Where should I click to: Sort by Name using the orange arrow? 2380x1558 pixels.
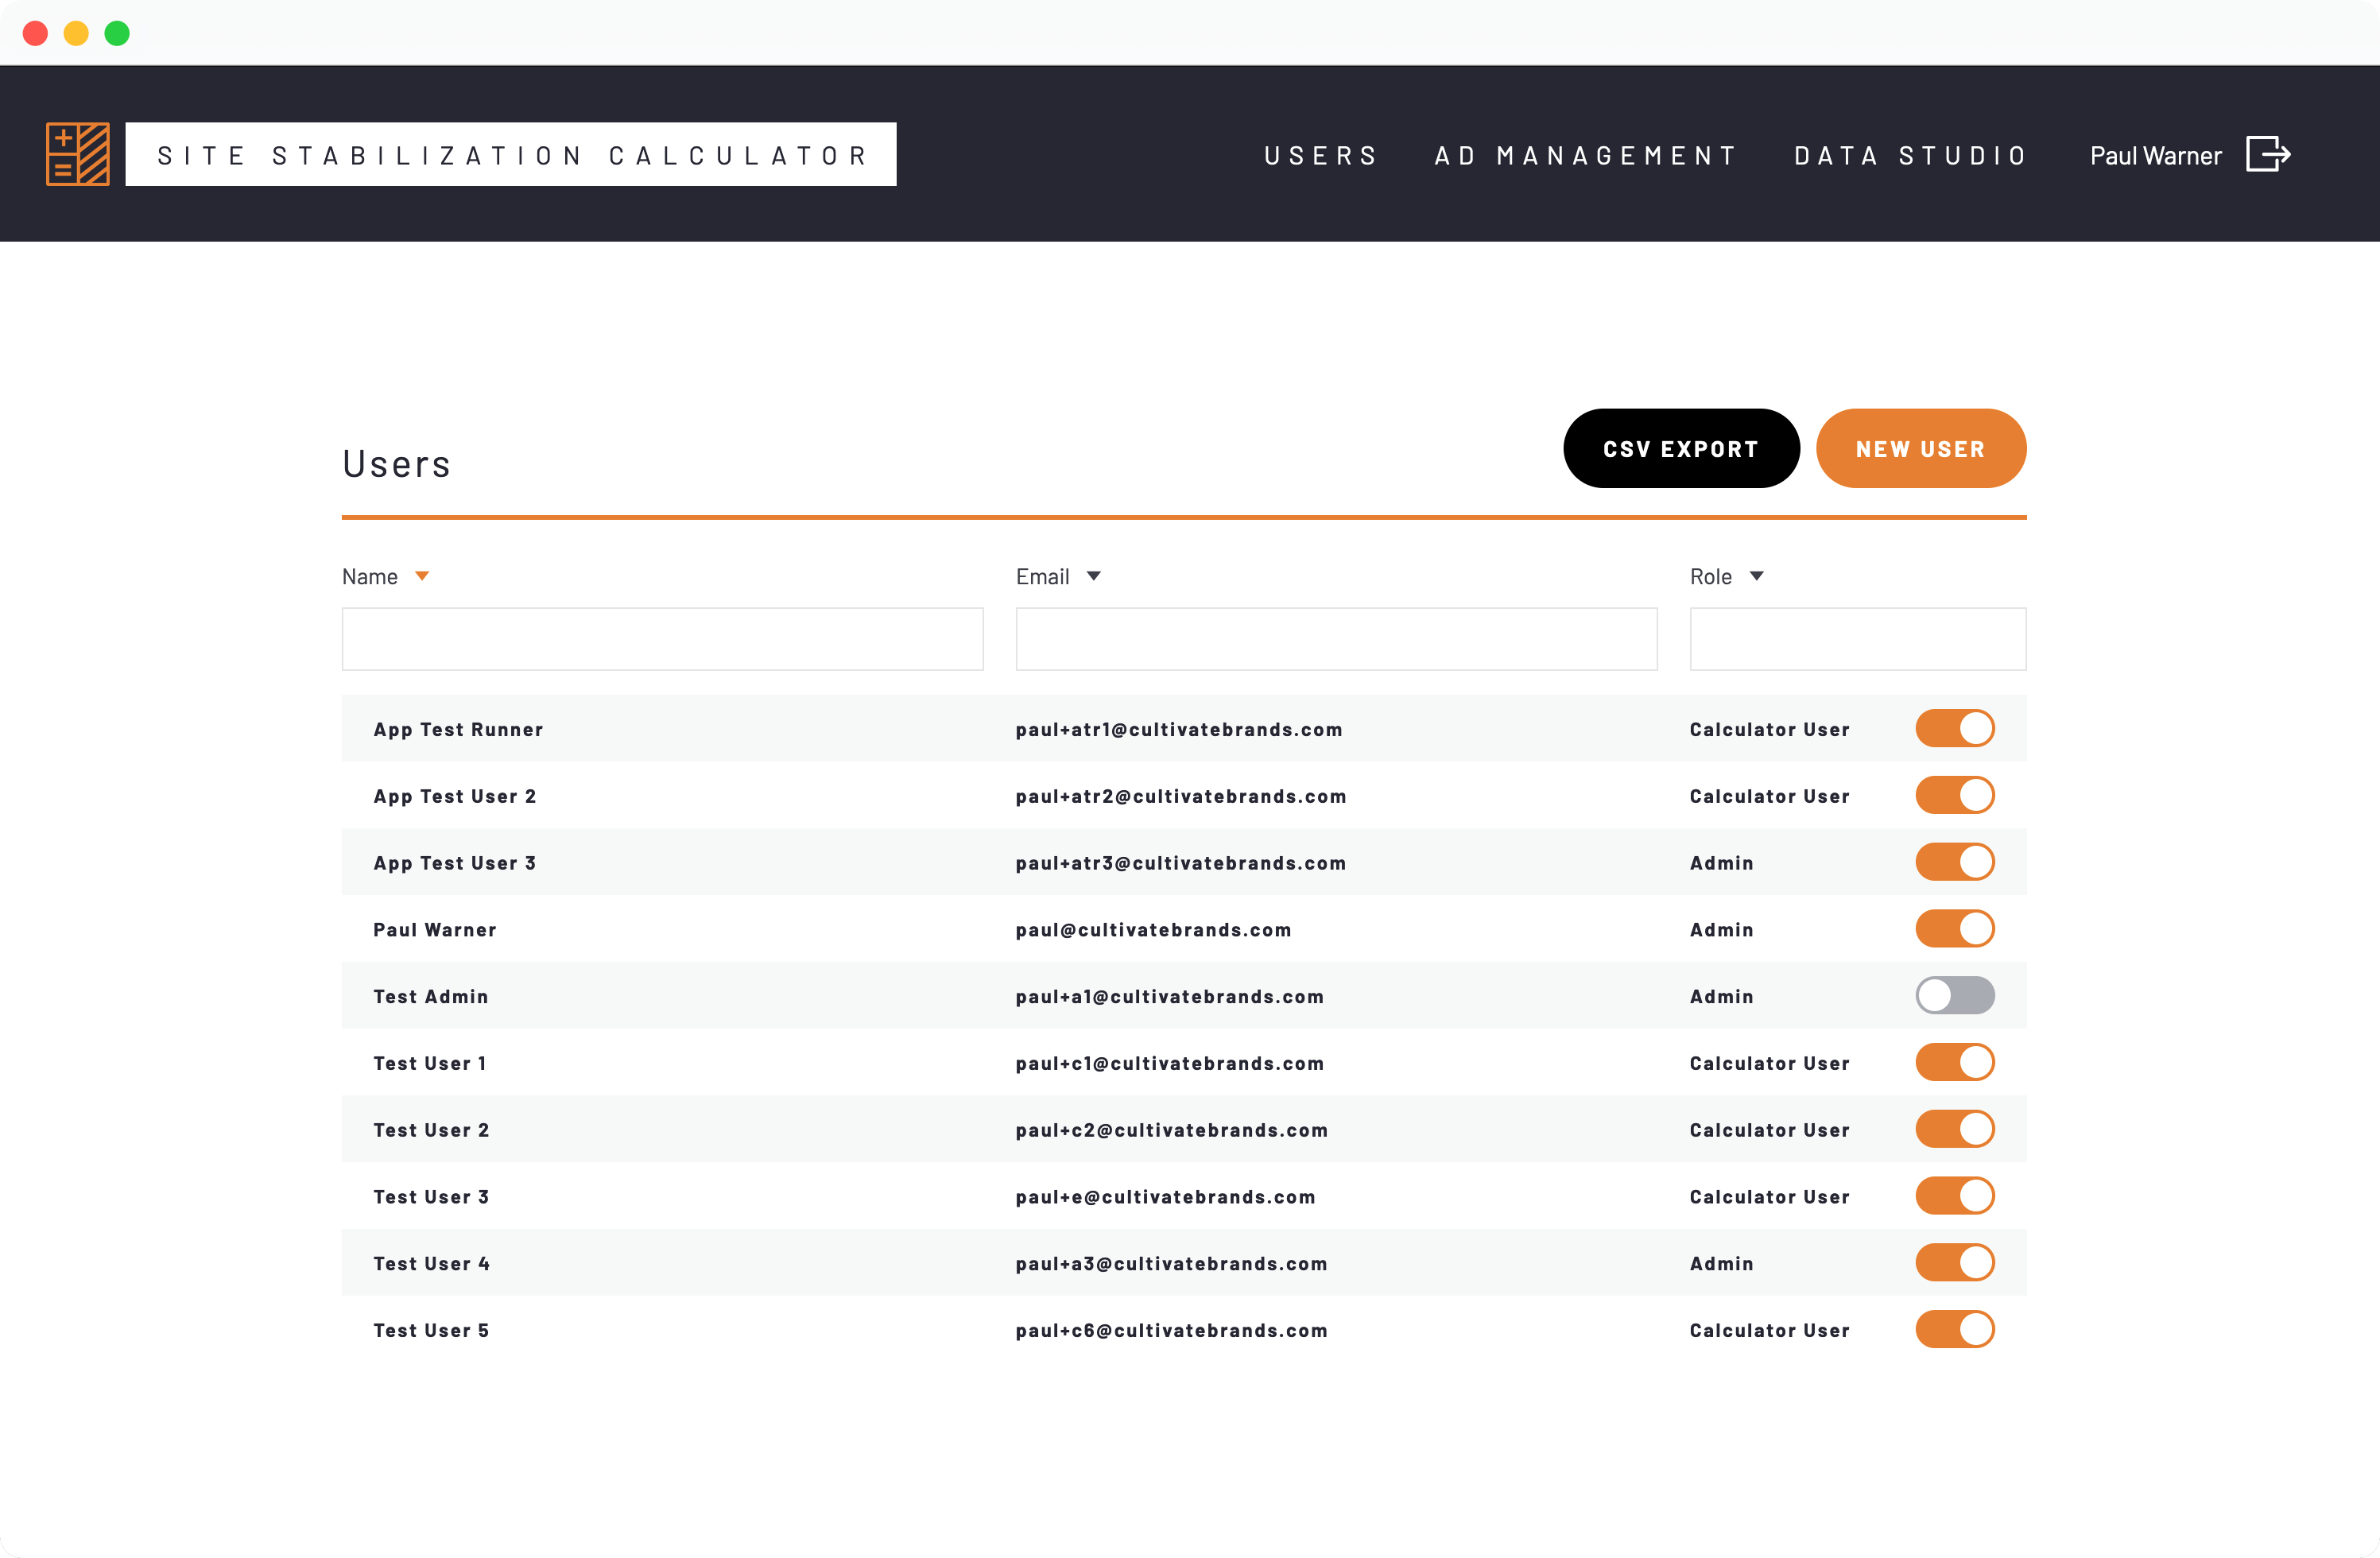tap(422, 576)
